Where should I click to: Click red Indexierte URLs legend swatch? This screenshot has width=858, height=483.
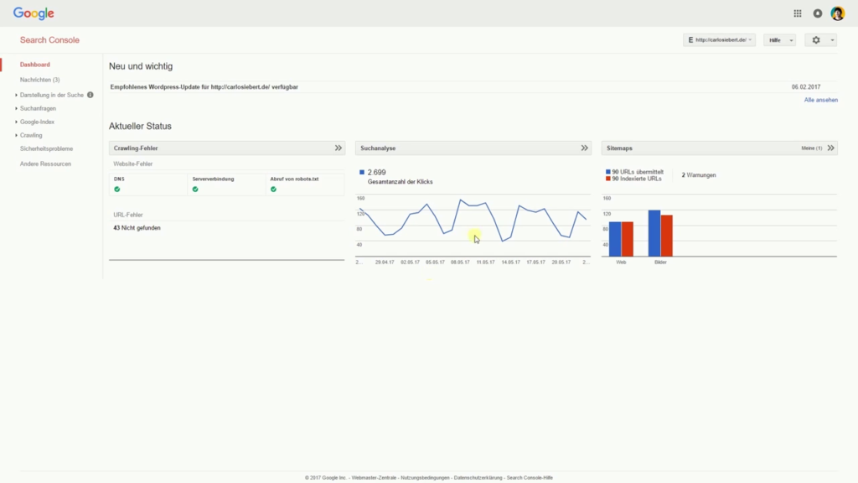tap(608, 179)
